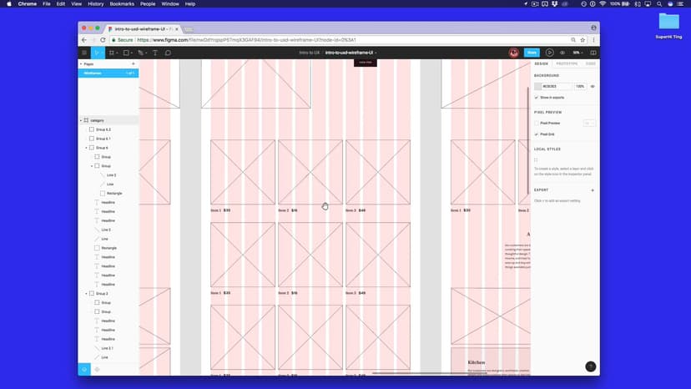Select the Comment tool

[168, 53]
